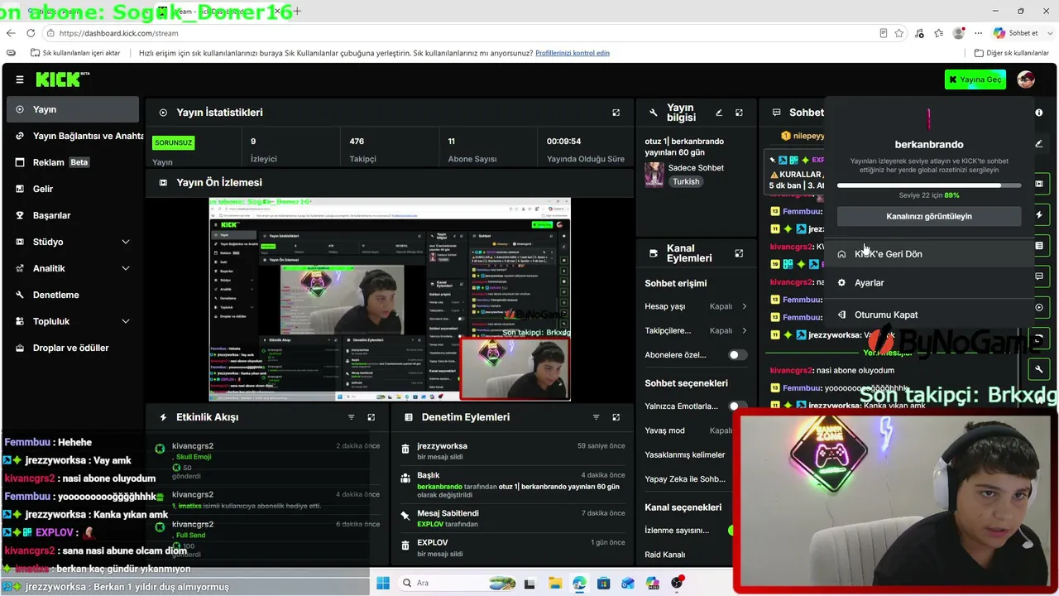
Task: Expand the Yayın İstatistikleri panel fullscreen
Action: (x=616, y=113)
